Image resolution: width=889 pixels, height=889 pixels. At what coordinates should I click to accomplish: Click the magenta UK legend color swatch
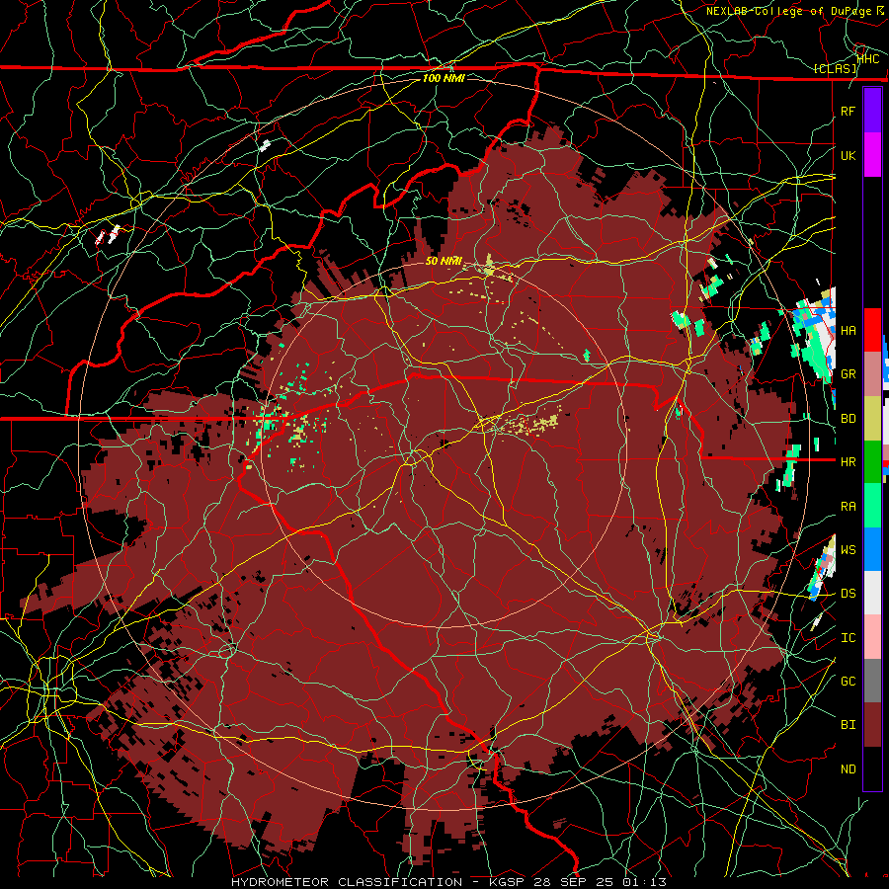click(x=872, y=155)
